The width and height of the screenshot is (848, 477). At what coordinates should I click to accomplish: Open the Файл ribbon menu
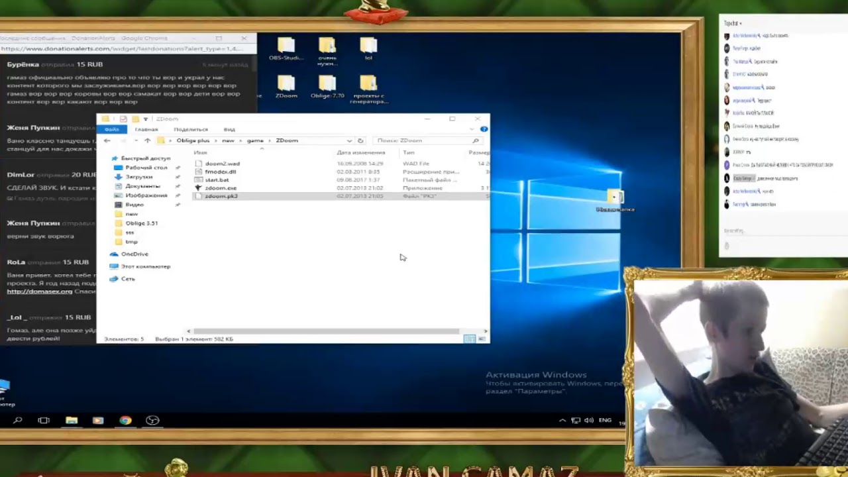click(111, 129)
